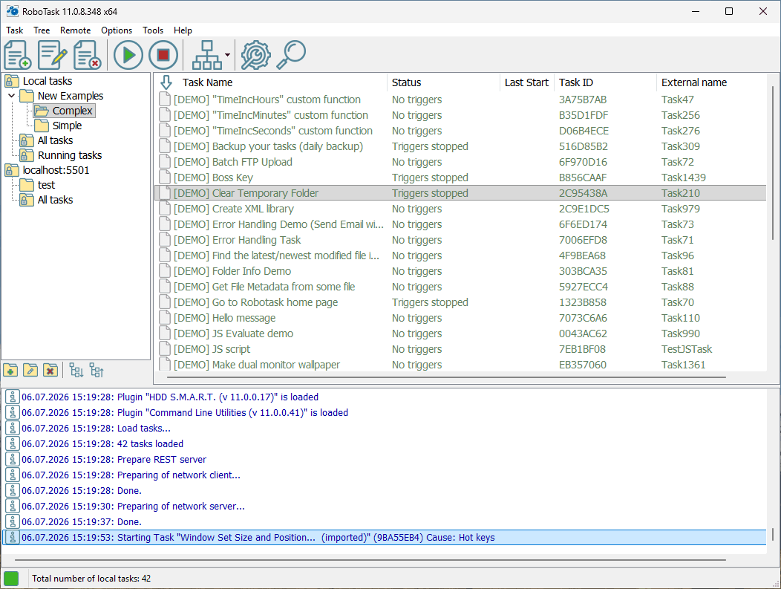781x589 pixels.
Task: Run the selected task with the Play button
Action: pos(128,55)
